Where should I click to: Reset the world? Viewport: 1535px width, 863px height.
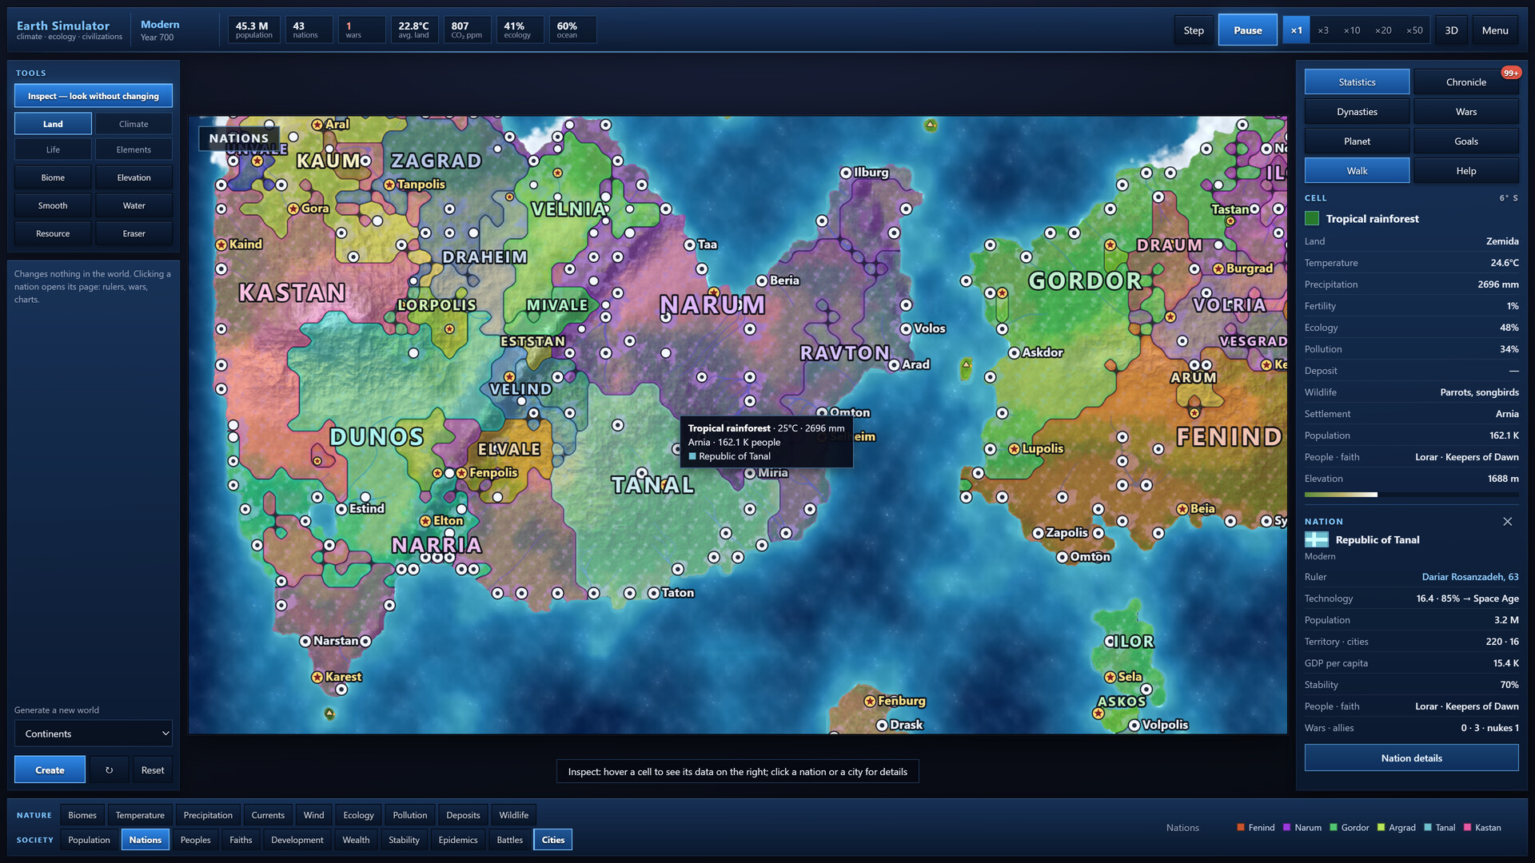(x=152, y=770)
